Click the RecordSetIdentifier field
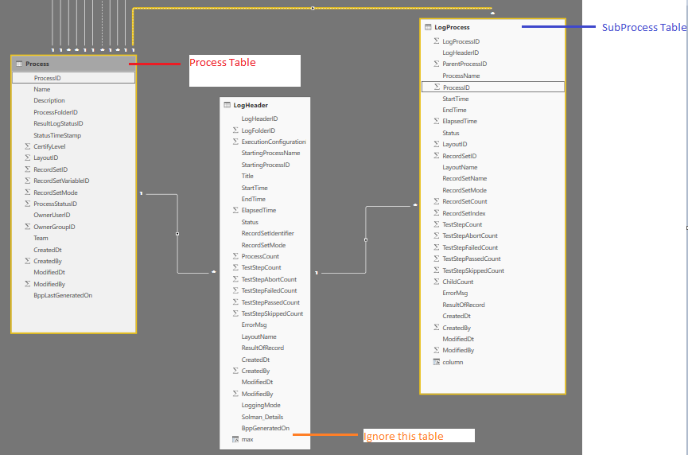 point(268,233)
